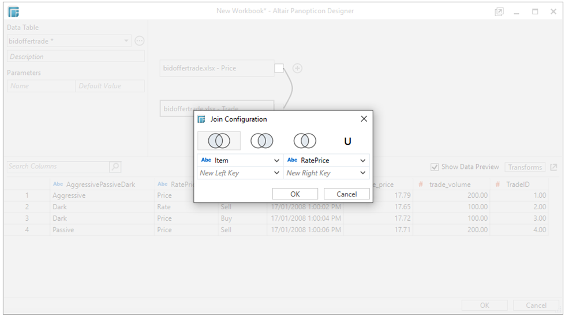Click the plus icon beside Price node
Viewport: 565px width, 317px height.
pyautogui.click(x=297, y=68)
